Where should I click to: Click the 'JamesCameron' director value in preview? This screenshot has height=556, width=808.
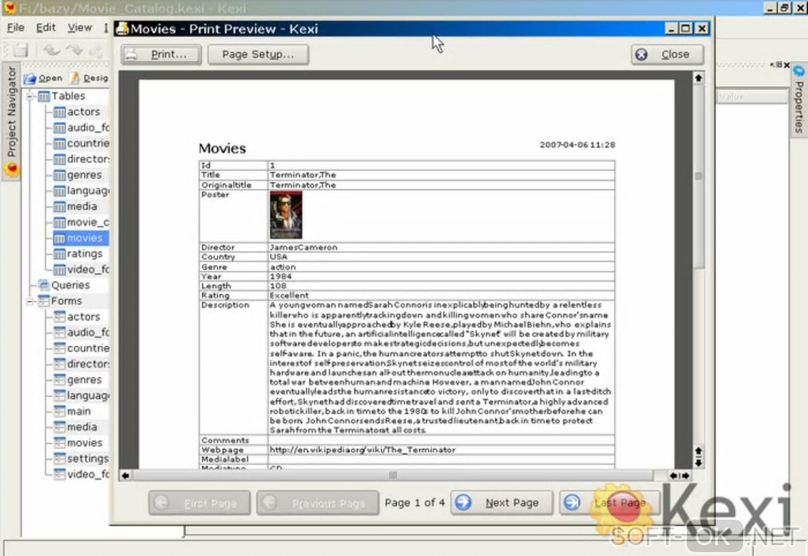click(303, 247)
